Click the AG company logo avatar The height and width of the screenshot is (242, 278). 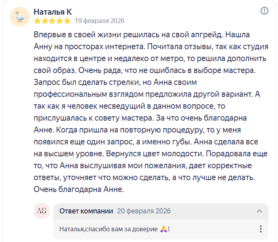coord(42,211)
